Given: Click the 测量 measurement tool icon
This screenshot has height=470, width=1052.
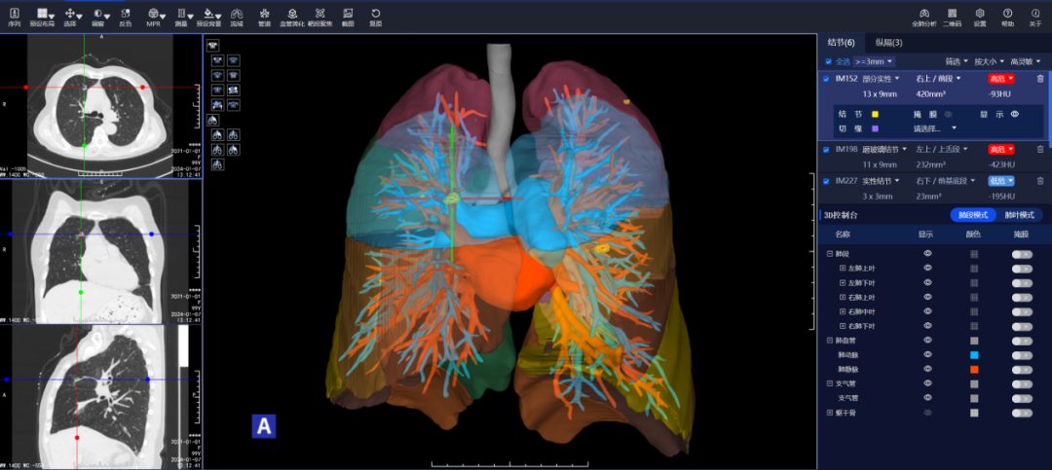Looking at the screenshot, I should point(181,14).
